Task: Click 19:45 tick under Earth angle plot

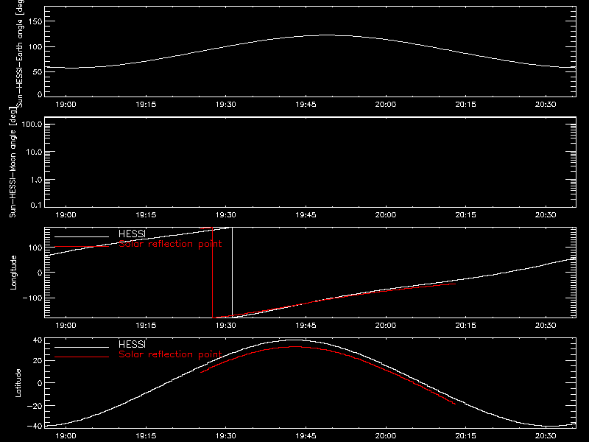Action: [306, 105]
